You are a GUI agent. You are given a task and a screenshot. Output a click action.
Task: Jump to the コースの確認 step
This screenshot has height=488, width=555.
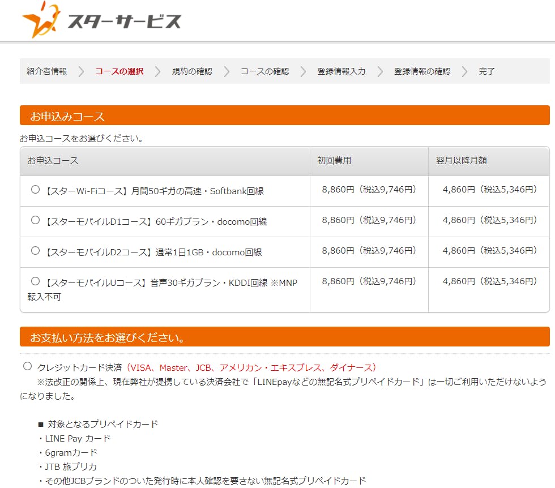[264, 71]
